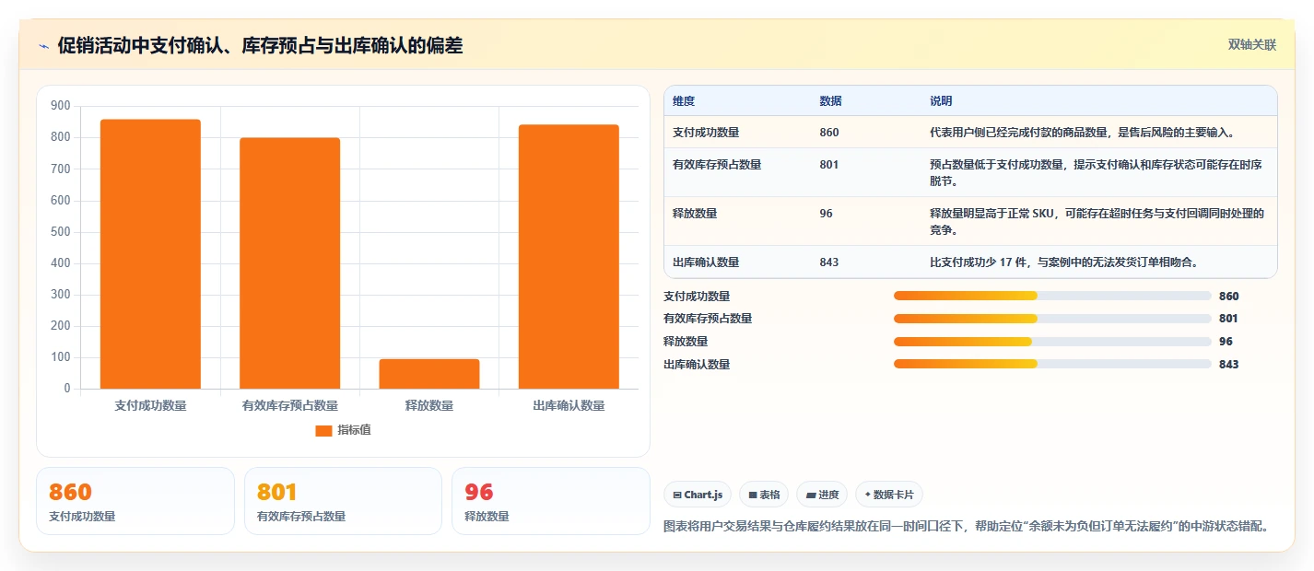Click the 出库确认数量 bar in the chart
Viewport: 1314px width, 571px height.
tap(569, 257)
